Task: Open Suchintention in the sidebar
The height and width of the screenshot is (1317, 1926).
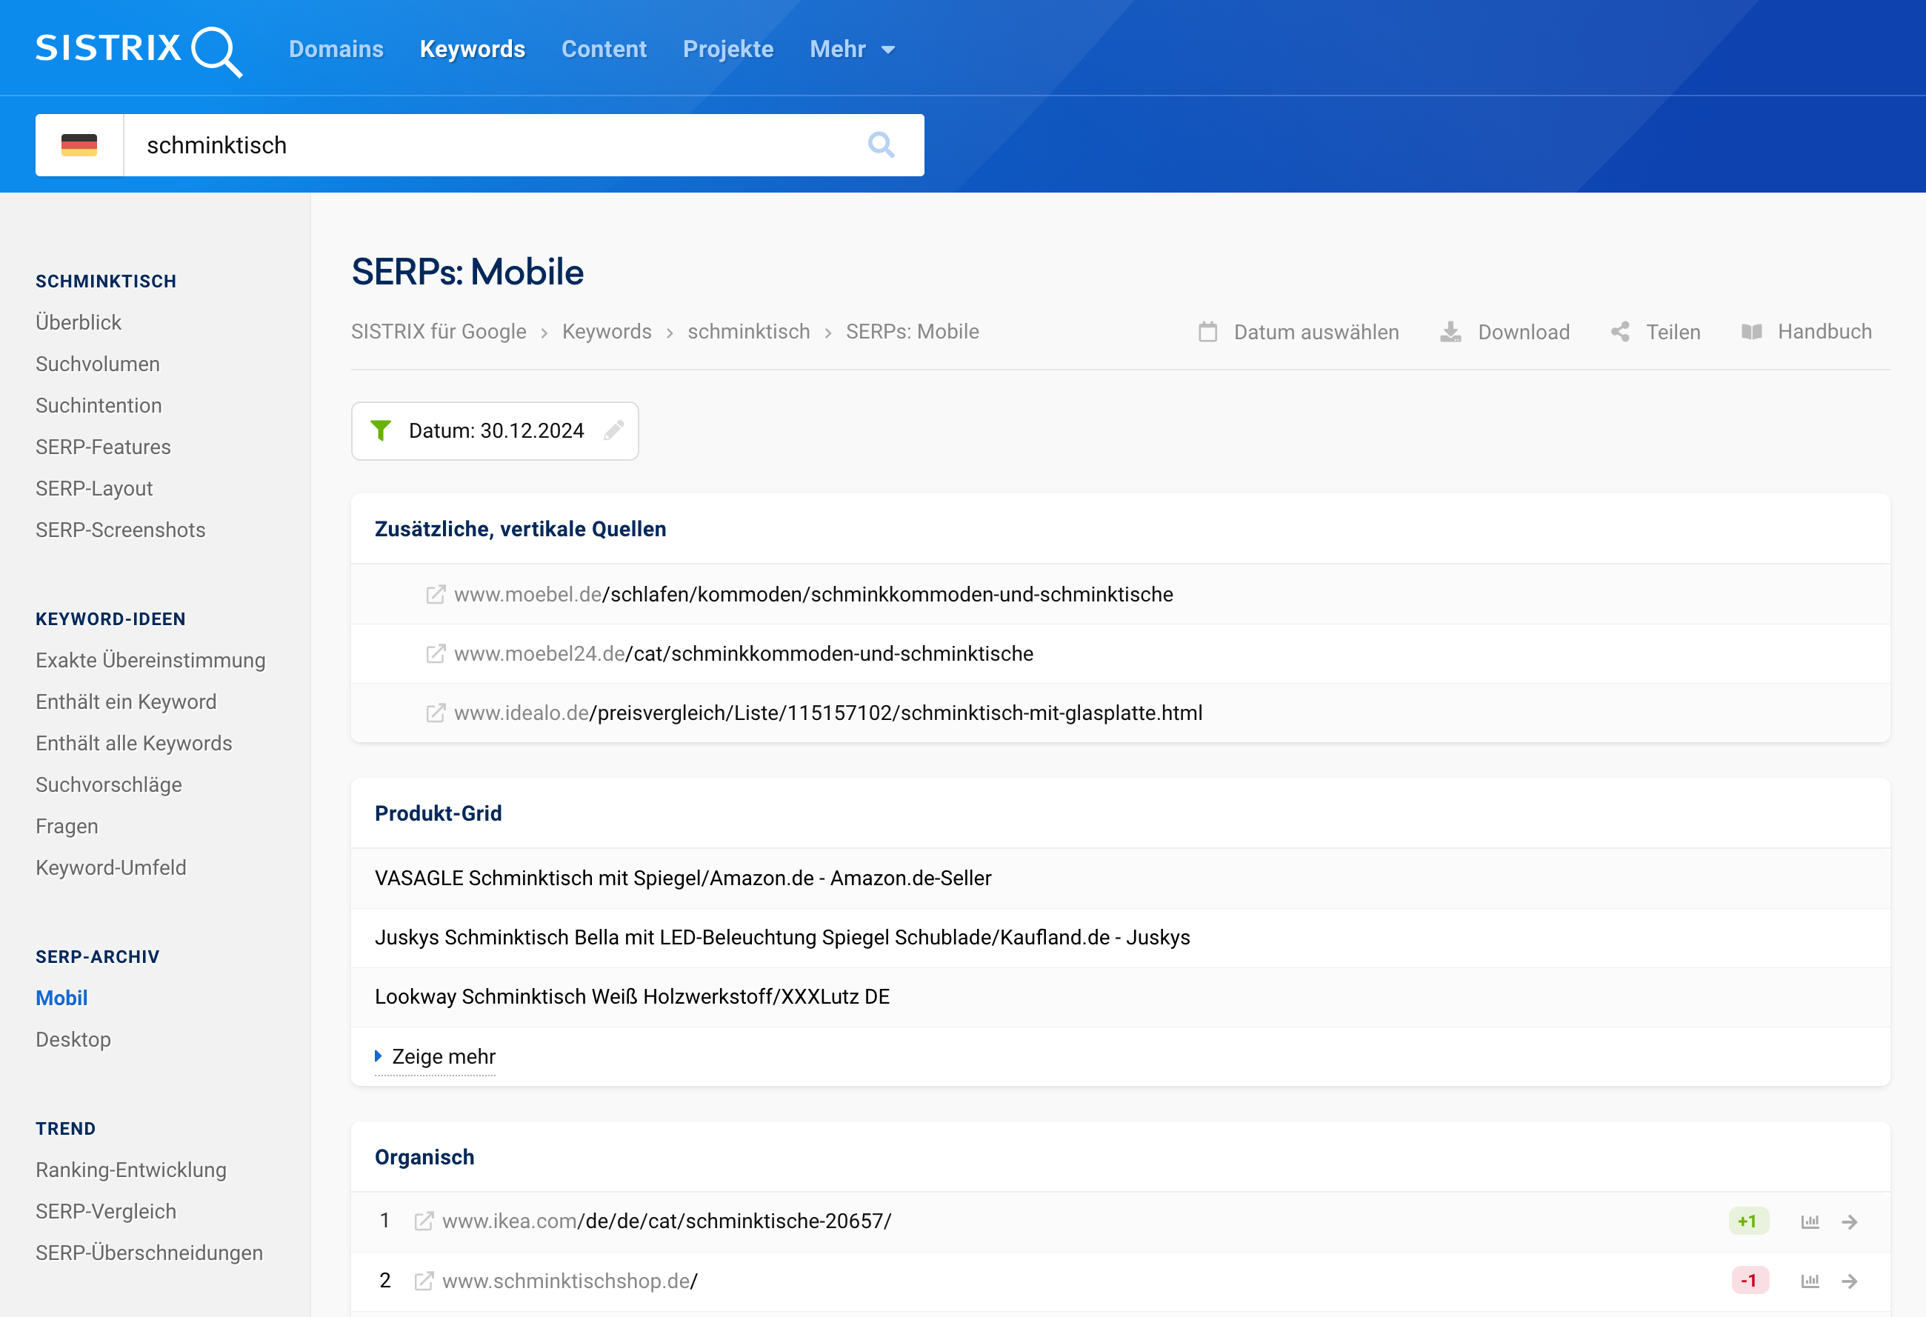Action: [x=99, y=405]
